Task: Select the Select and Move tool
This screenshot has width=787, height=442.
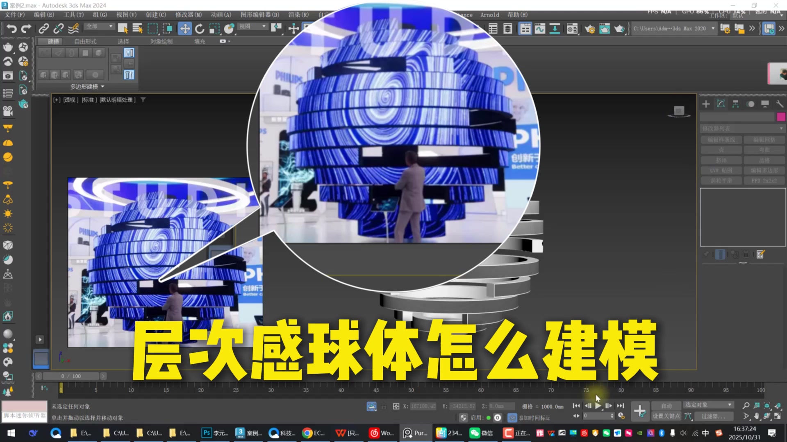Action: (185, 29)
